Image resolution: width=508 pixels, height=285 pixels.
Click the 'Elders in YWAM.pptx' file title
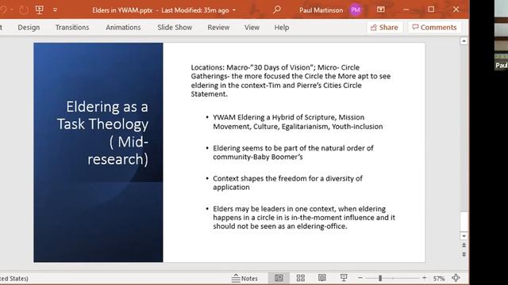coord(122,10)
